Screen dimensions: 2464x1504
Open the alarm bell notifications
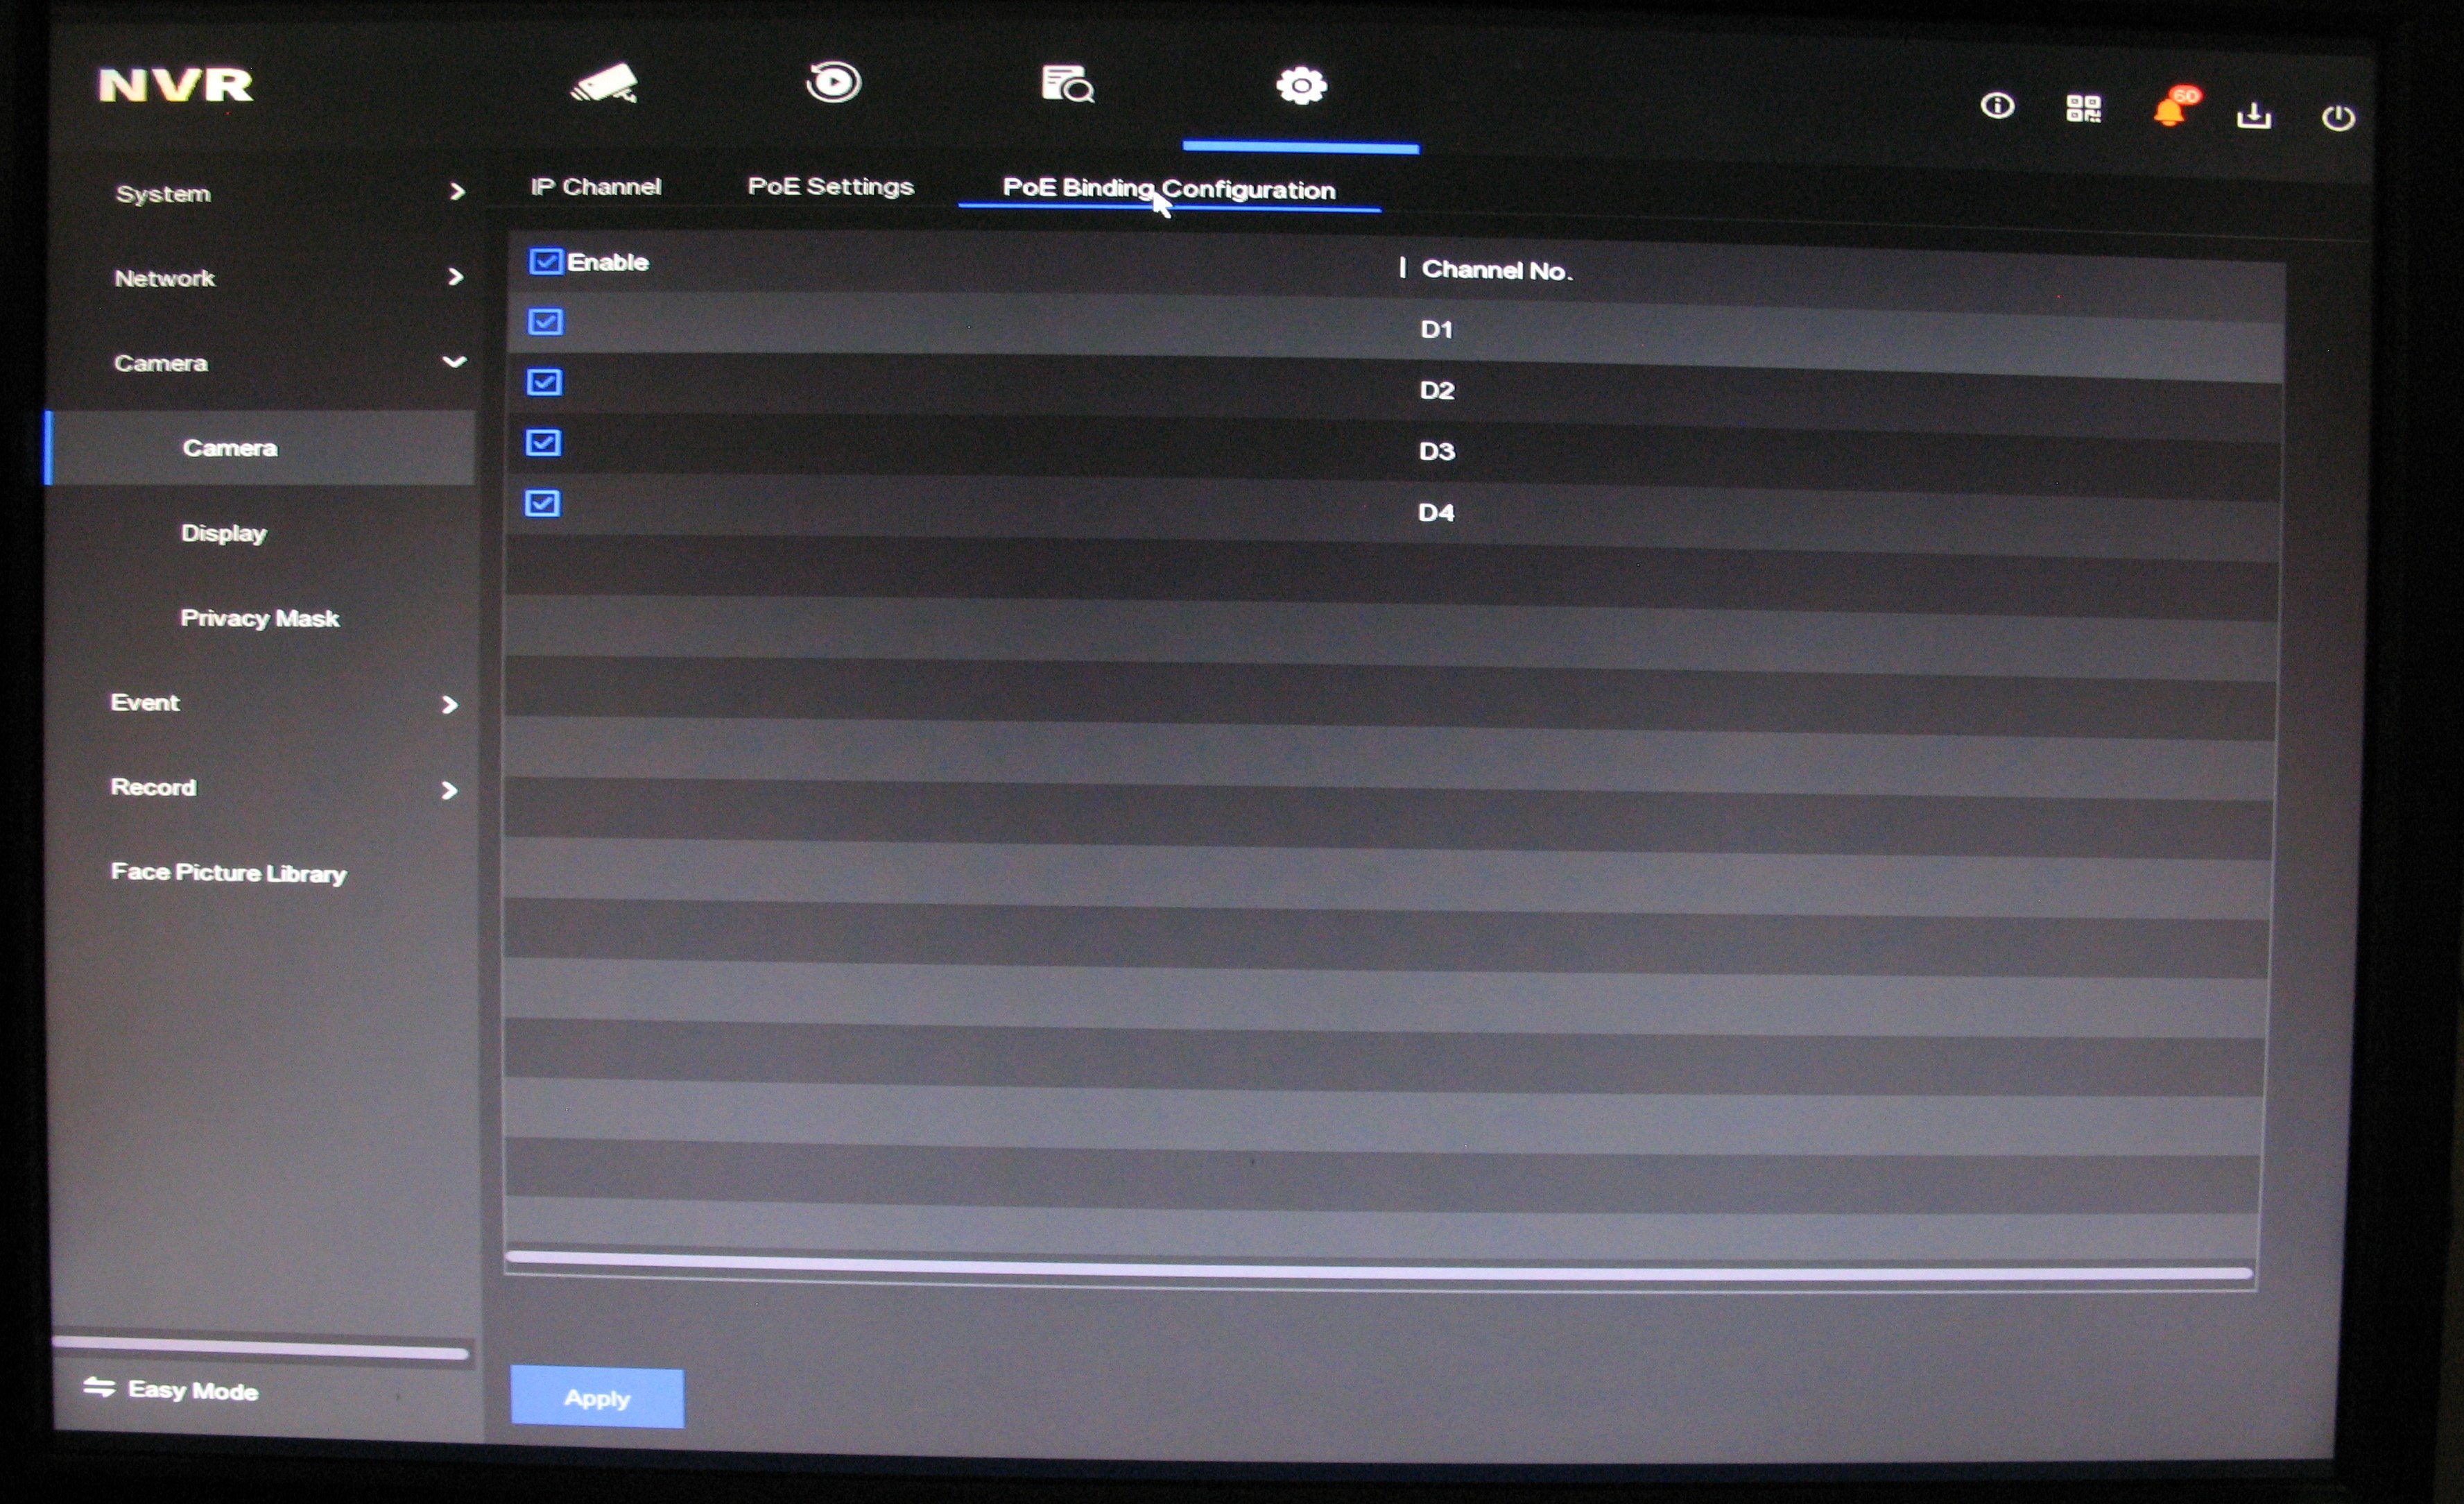[2169, 112]
